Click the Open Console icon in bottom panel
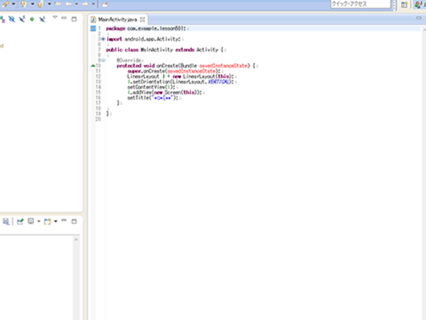 click(x=47, y=221)
